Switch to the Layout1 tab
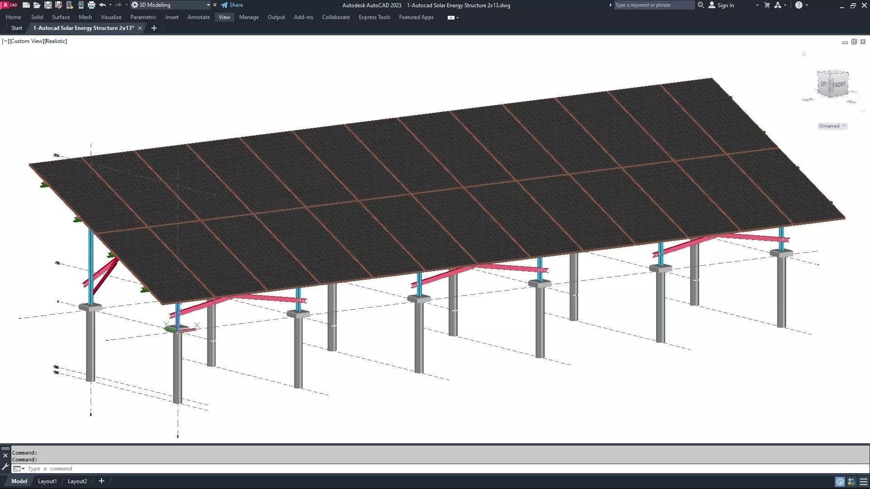The image size is (870, 489). point(47,481)
